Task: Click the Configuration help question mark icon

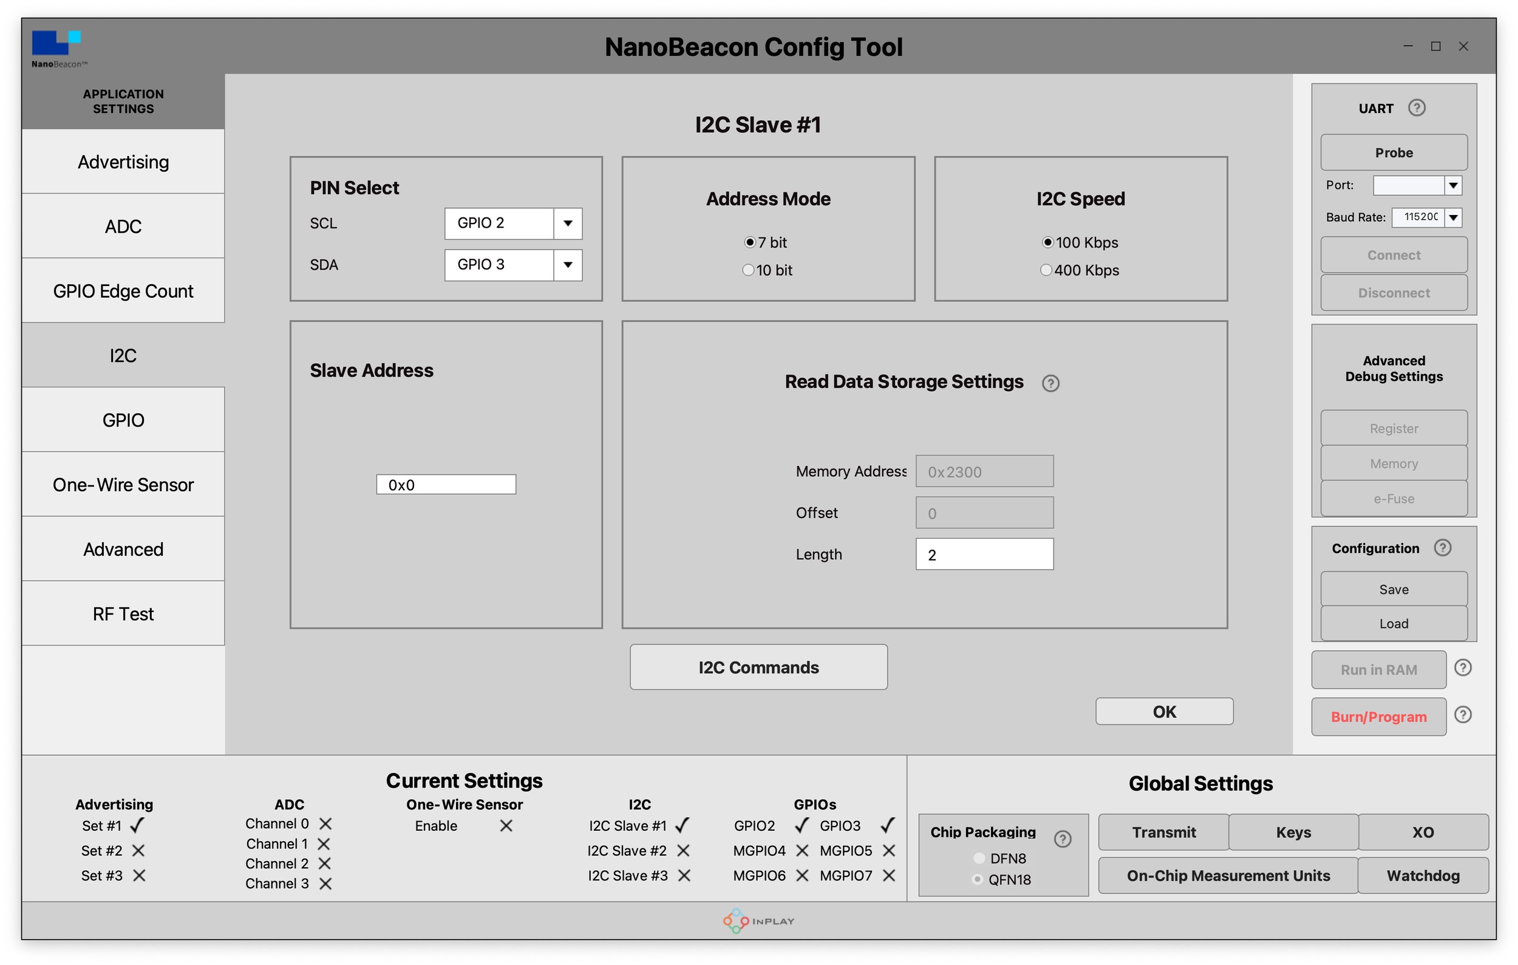Action: [x=1442, y=548]
